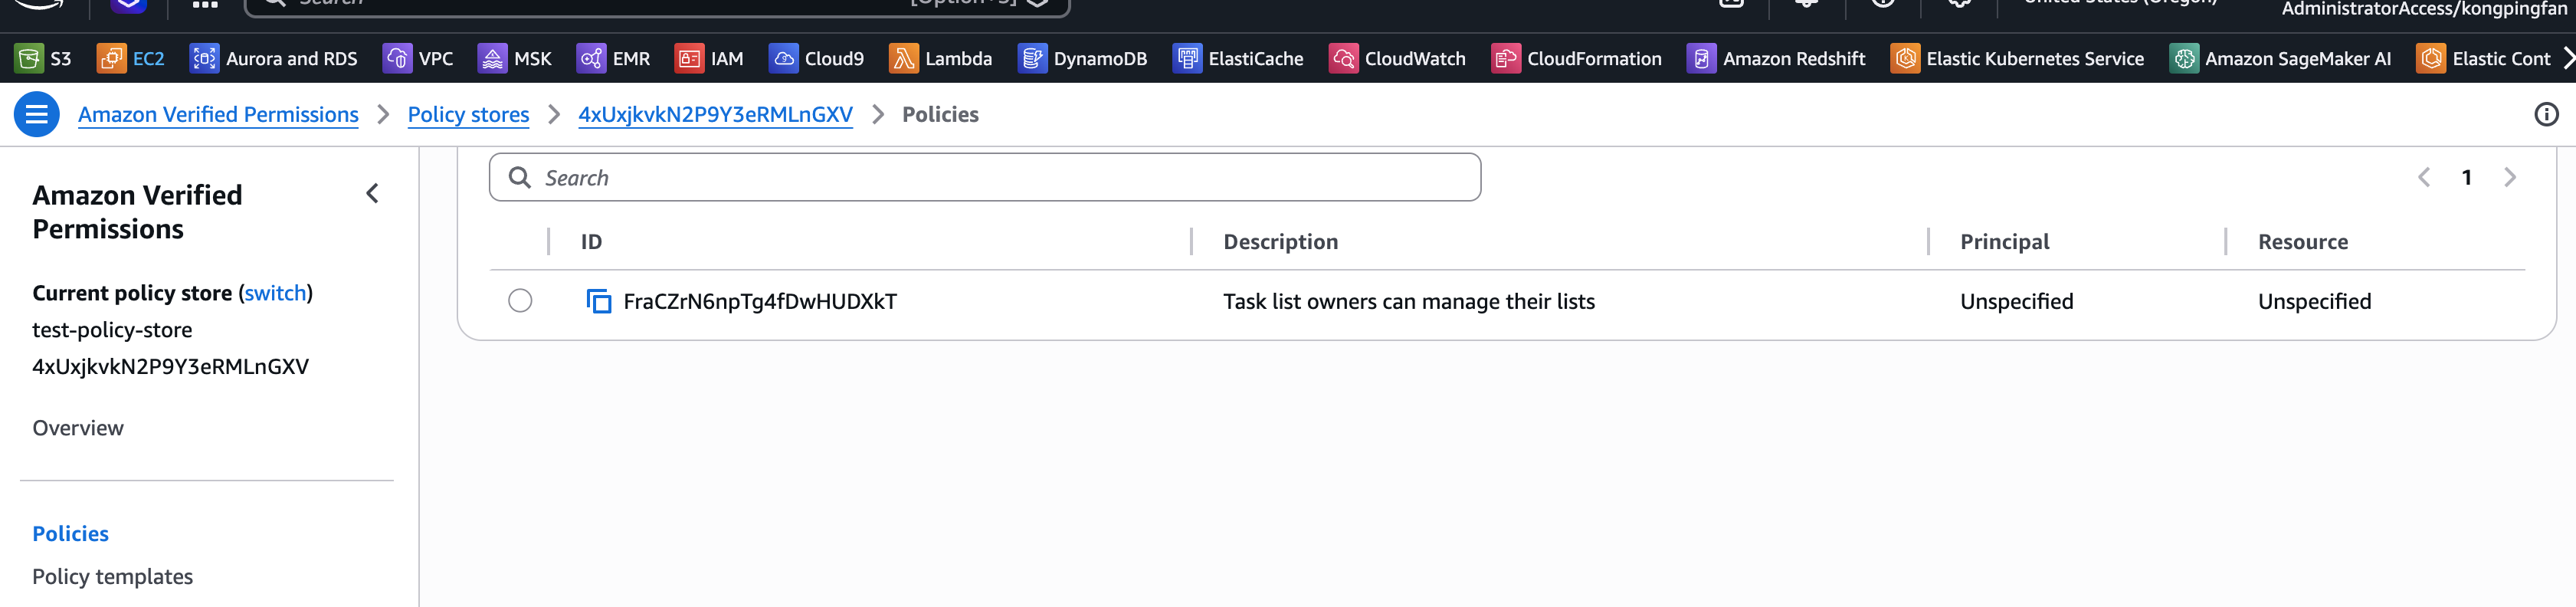The image size is (2576, 607).
Task: Go to the next page of policies
Action: (x=2509, y=178)
